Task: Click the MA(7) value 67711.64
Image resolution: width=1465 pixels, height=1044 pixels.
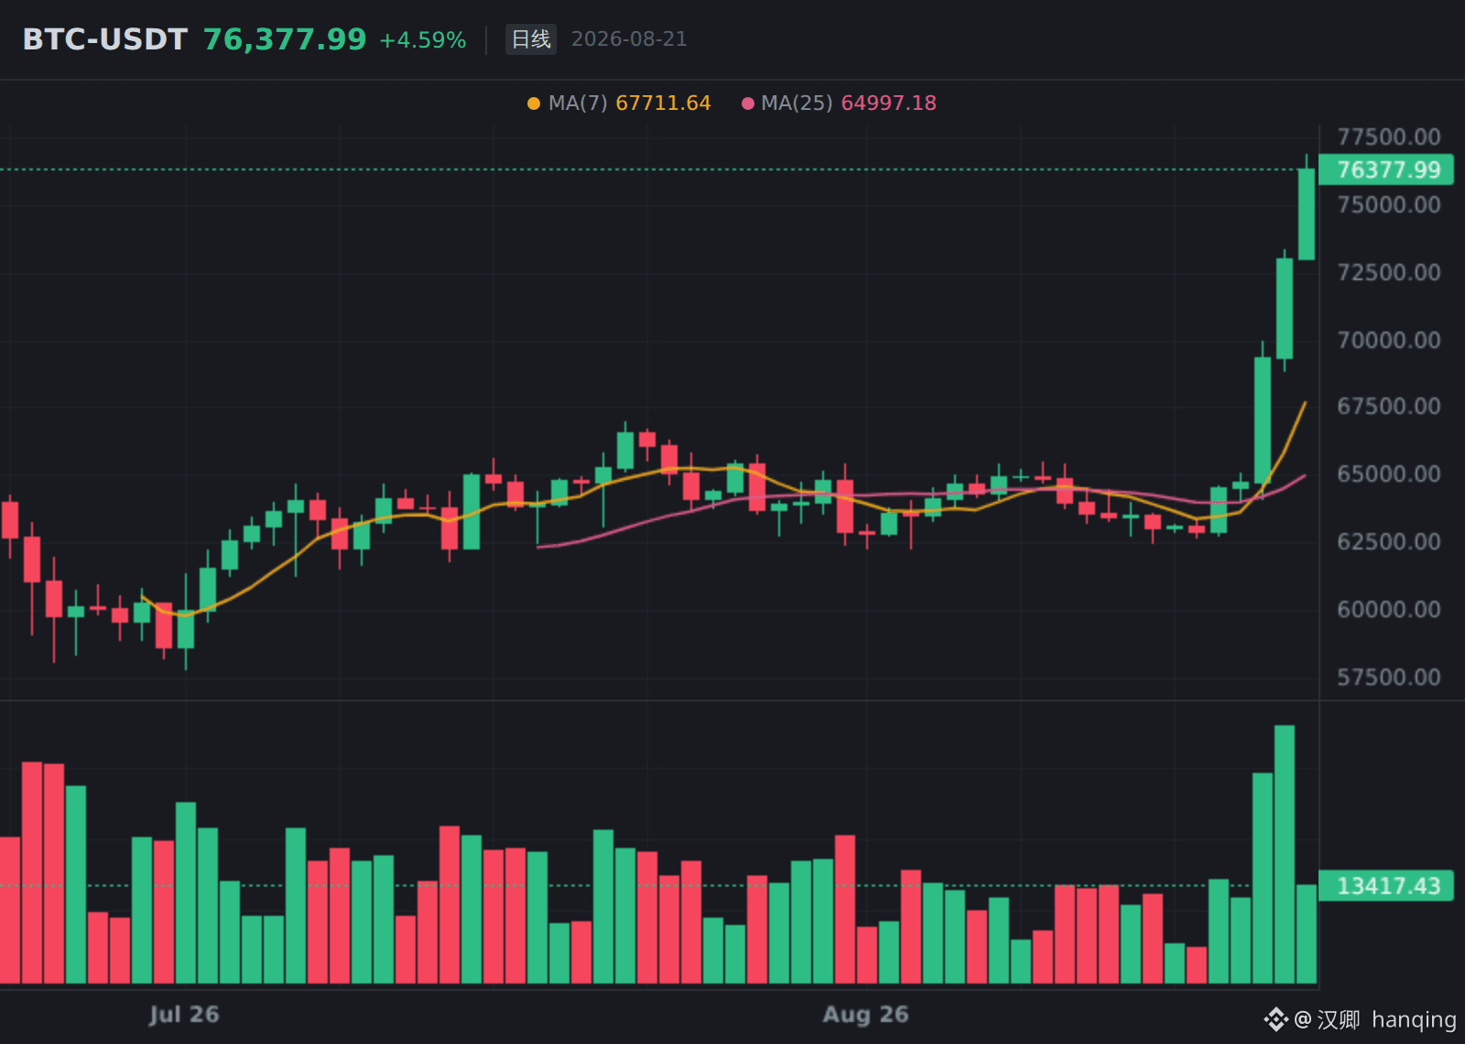Action: click(663, 103)
